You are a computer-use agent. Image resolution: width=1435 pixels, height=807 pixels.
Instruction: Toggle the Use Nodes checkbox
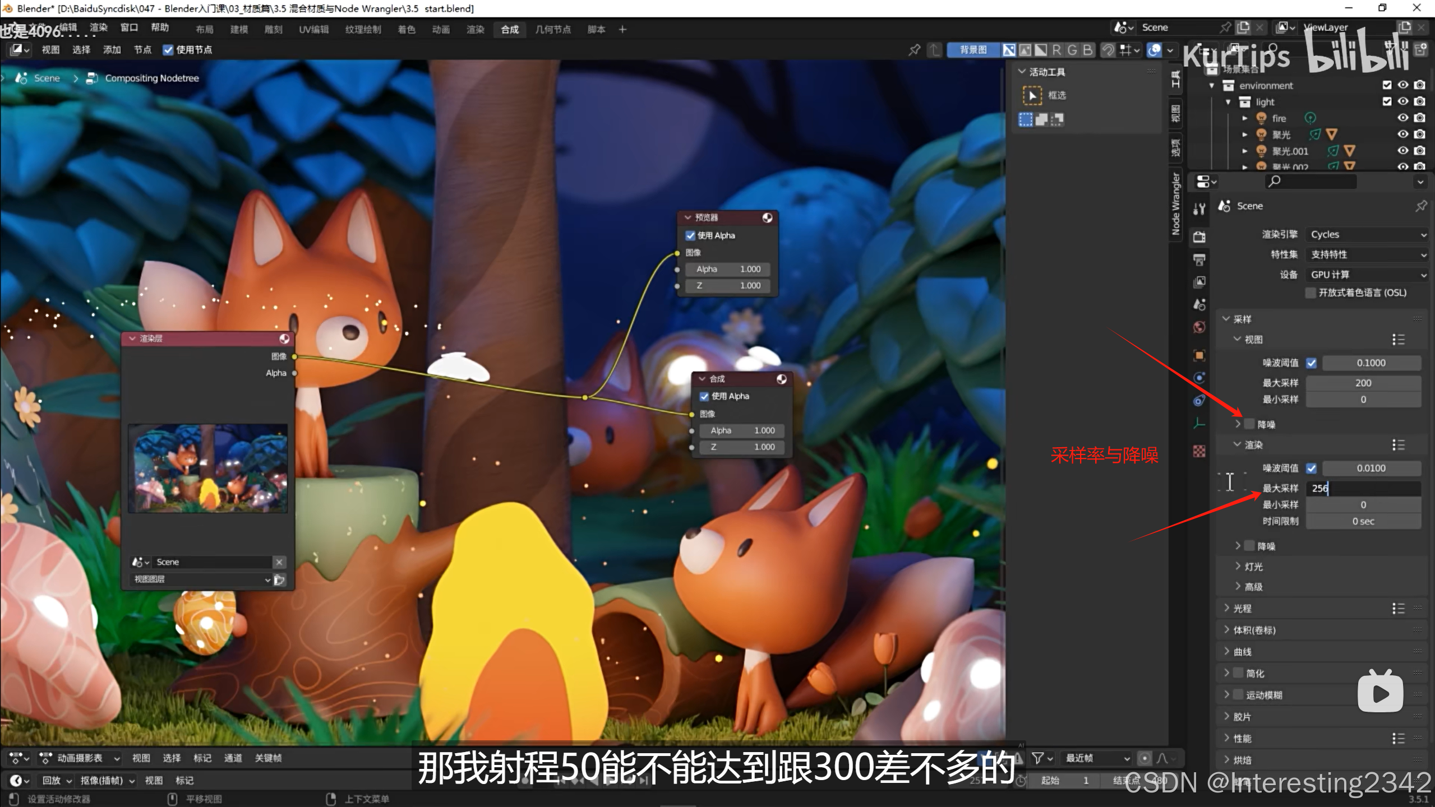pos(168,50)
